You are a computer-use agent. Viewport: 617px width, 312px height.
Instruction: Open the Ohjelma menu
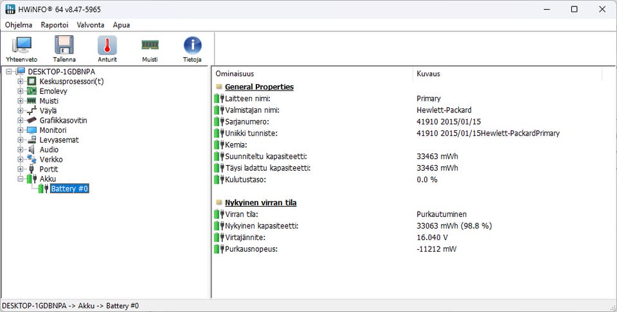(19, 25)
